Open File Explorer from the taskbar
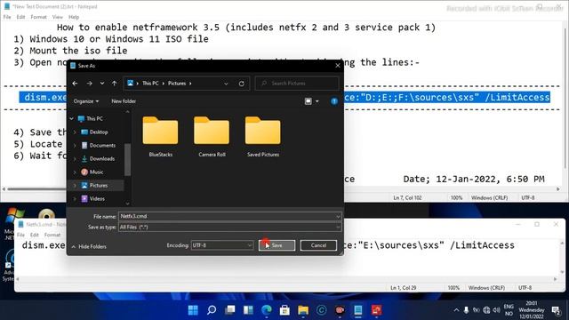 pyautogui.click(x=303, y=310)
